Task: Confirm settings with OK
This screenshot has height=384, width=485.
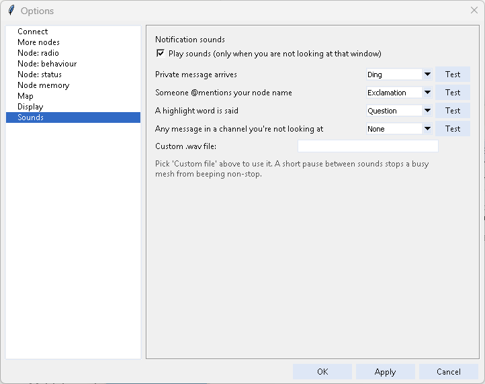Action: (x=322, y=372)
